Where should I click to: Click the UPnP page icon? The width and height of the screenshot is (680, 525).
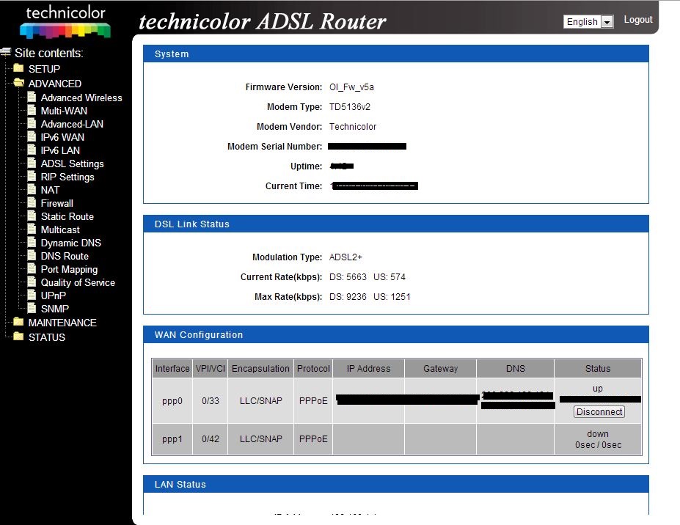tap(32, 295)
